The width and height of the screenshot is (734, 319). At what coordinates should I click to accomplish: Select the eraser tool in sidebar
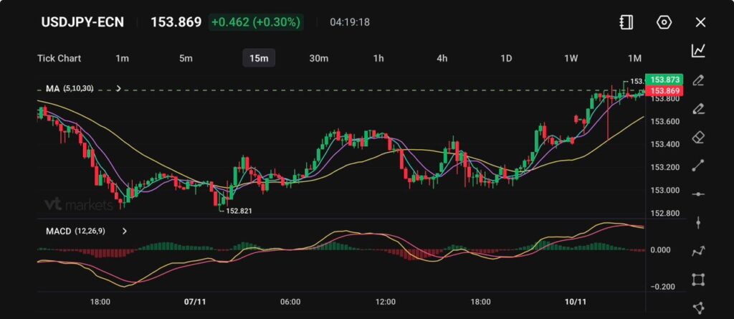[x=698, y=137]
